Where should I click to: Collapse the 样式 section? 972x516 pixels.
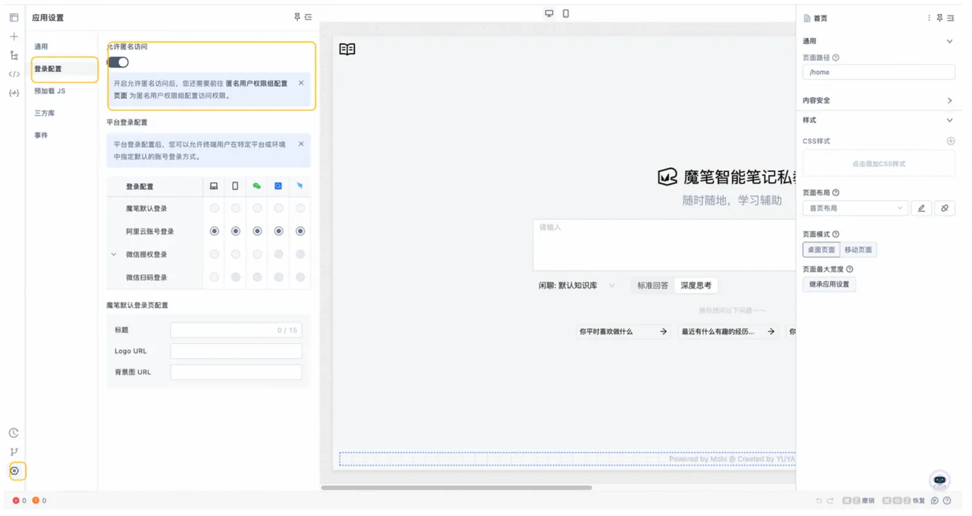coord(950,121)
